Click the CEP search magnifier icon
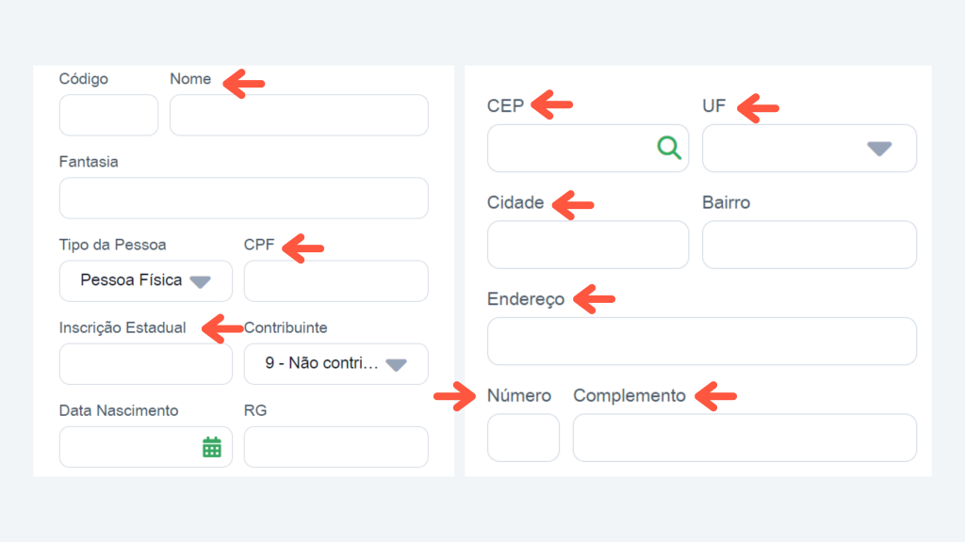Screen dimensions: 965x542 [x=669, y=148]
